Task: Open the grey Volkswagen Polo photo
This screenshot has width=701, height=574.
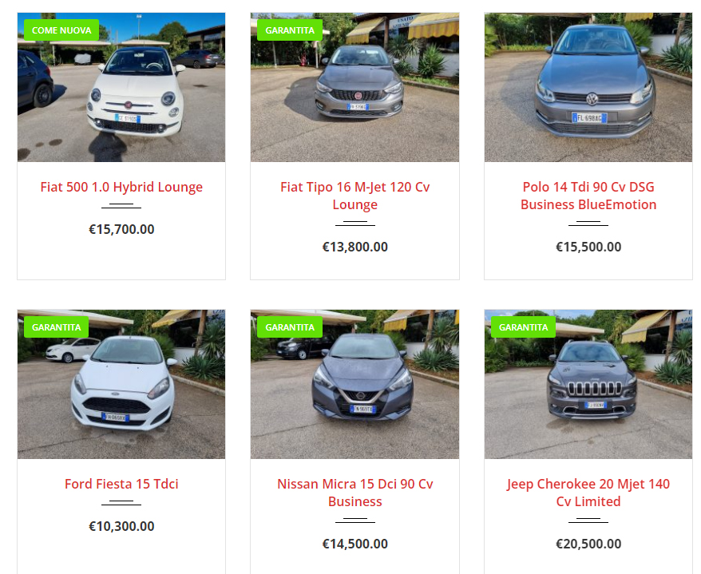Action: pyautogui.click(x=588, y=87)
